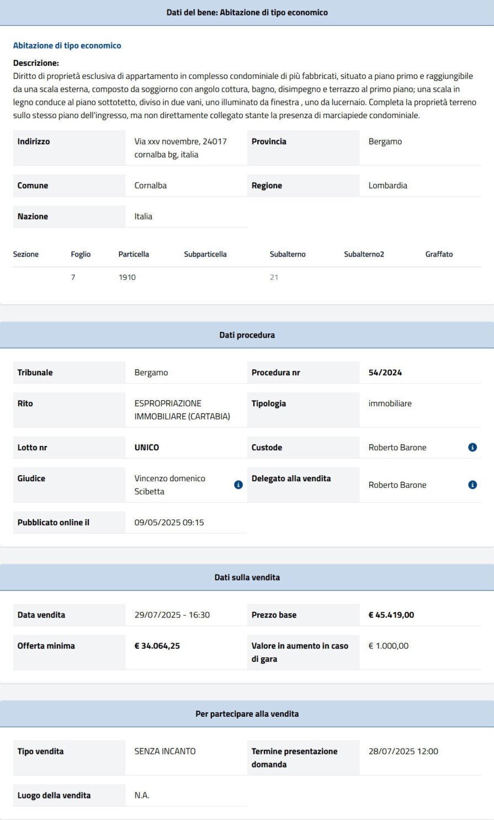Click the 'Pubblicato online il' label
The height and width of the screenshot is (820, 494).
point(54,523)
